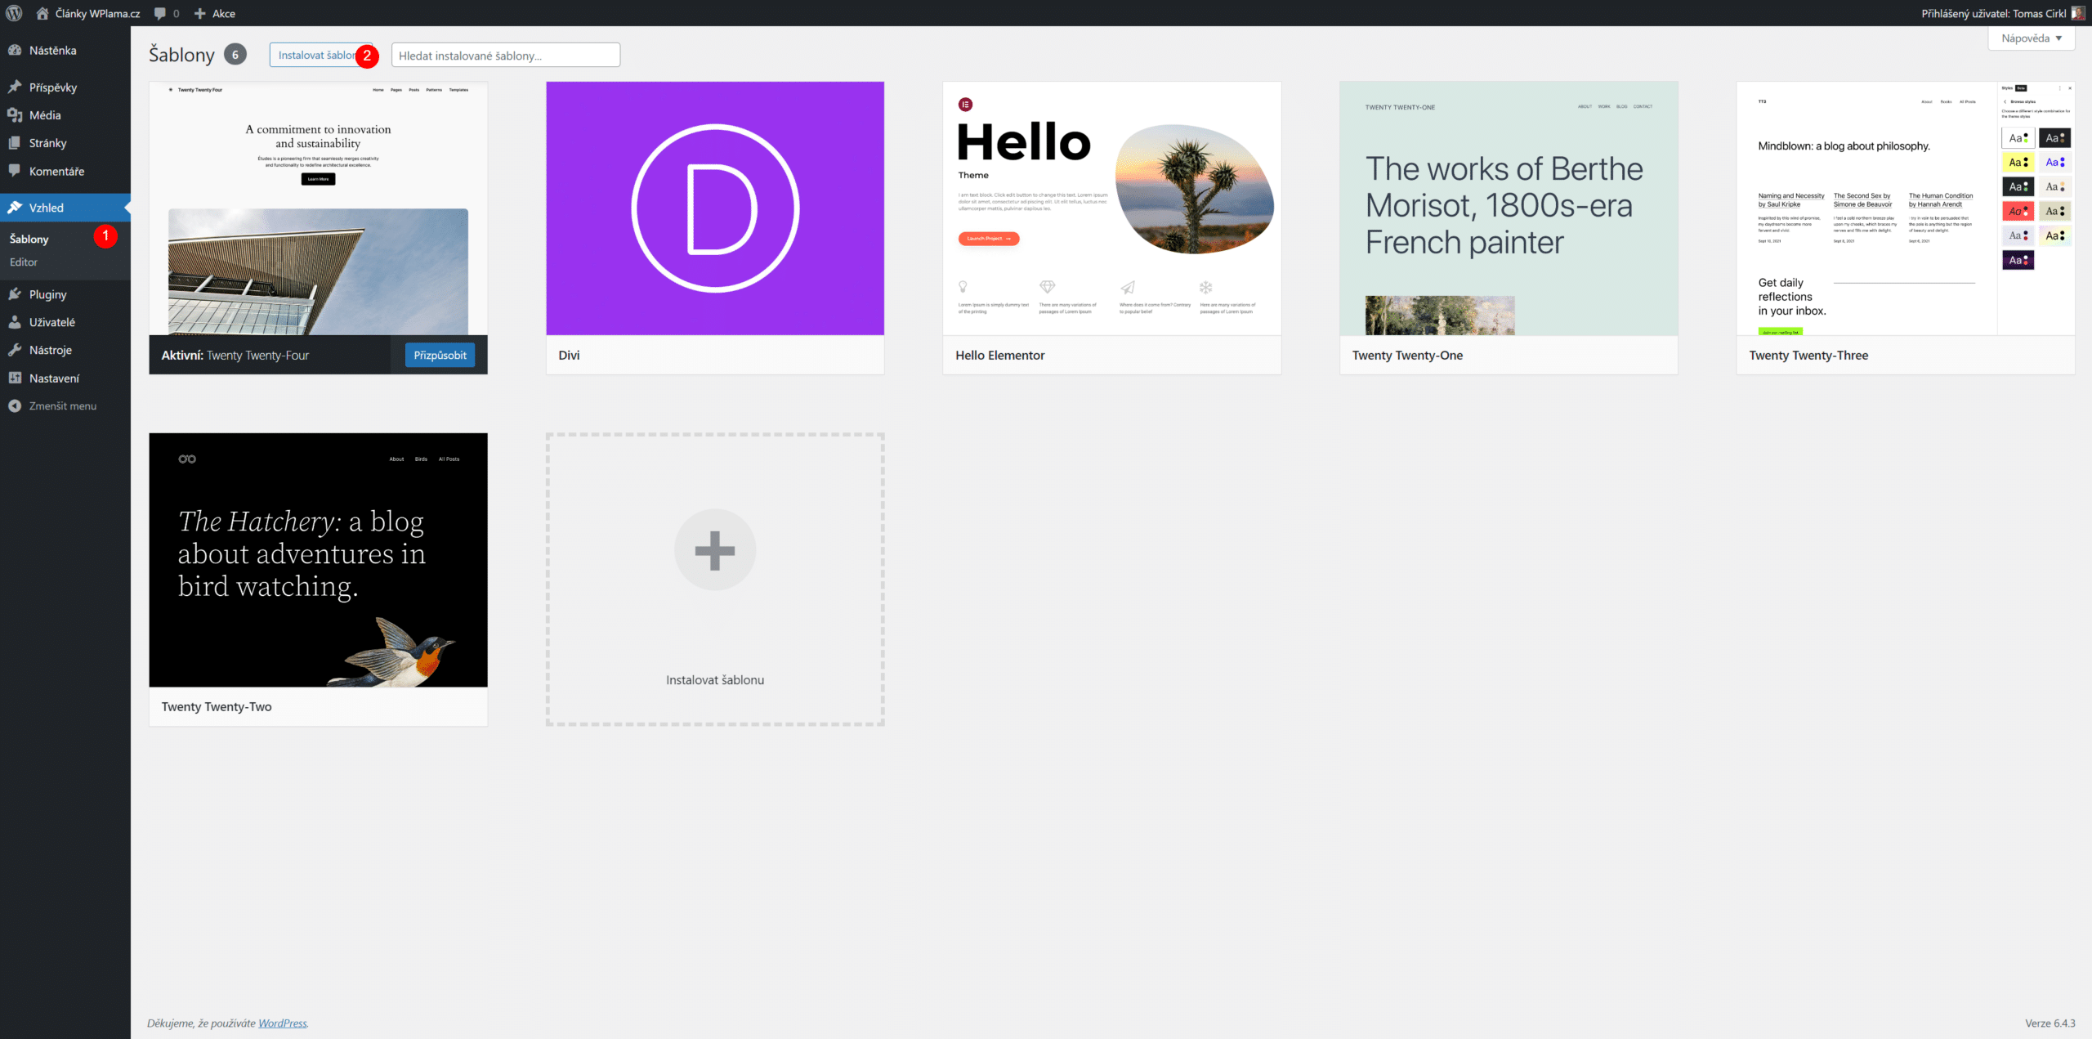Select the Šablony submenu item
This screenshot has width=2092, height=1039.
tap(29, 239)
